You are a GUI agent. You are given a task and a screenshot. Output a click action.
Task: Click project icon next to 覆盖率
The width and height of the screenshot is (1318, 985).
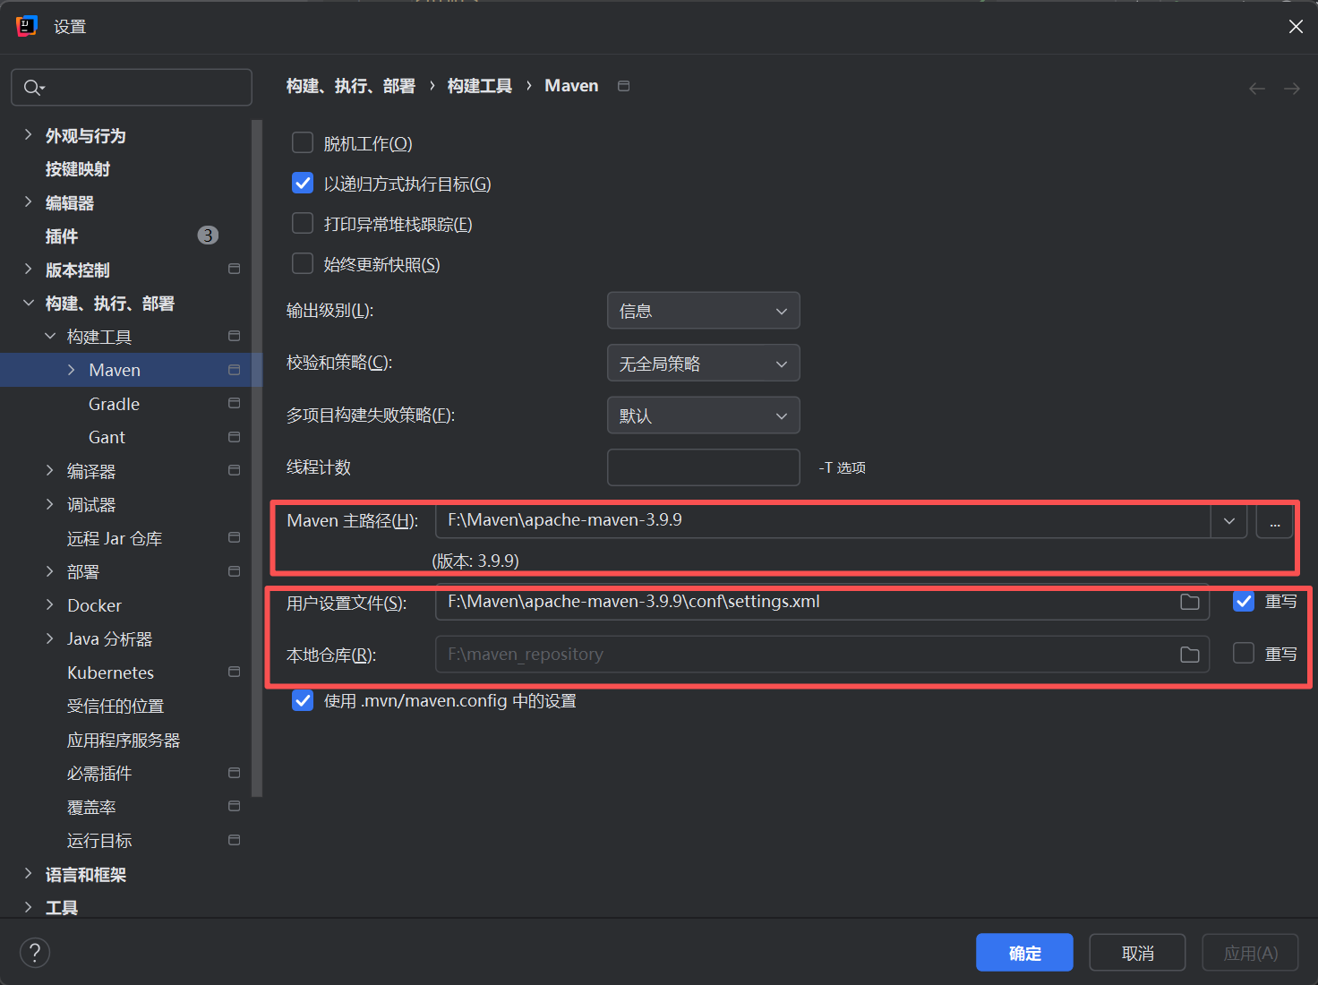click(x=235, y=806)
